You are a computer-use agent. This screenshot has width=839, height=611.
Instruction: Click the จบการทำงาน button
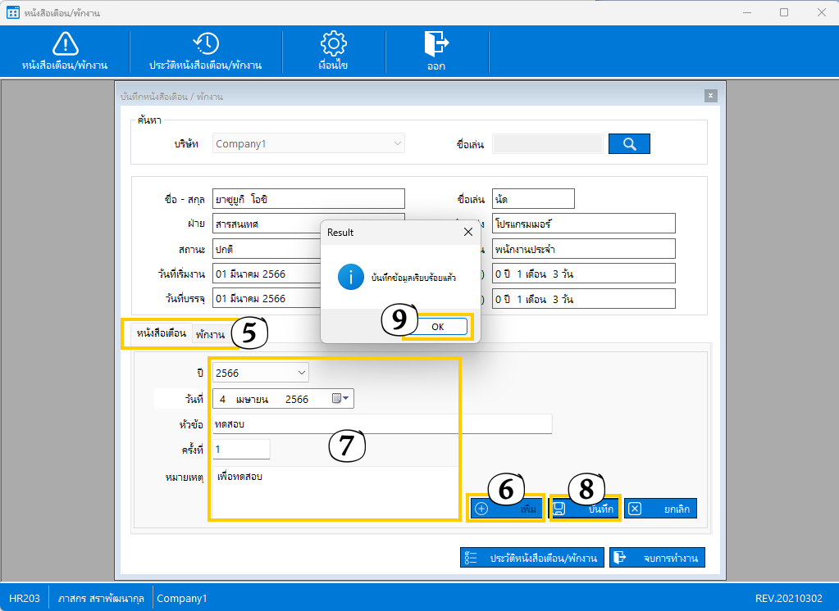click(657, 558)
